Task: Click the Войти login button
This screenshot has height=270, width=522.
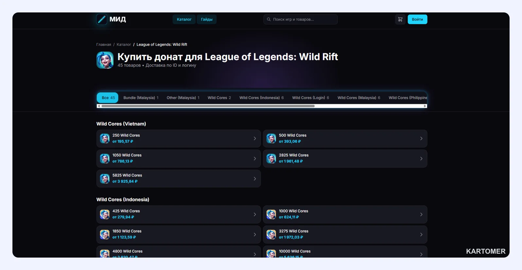Action: (417, 19)
